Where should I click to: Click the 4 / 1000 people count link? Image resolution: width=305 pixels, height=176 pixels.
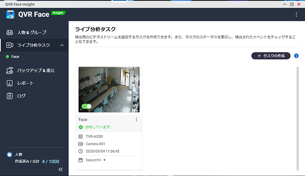50,161
